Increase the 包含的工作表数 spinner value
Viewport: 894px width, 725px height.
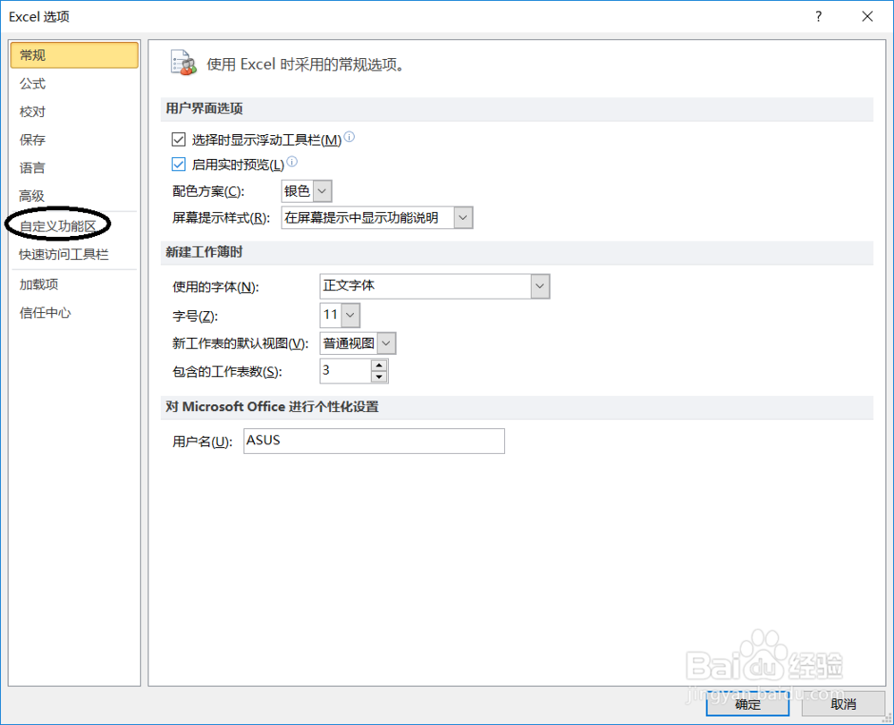(x=379, y=366)
